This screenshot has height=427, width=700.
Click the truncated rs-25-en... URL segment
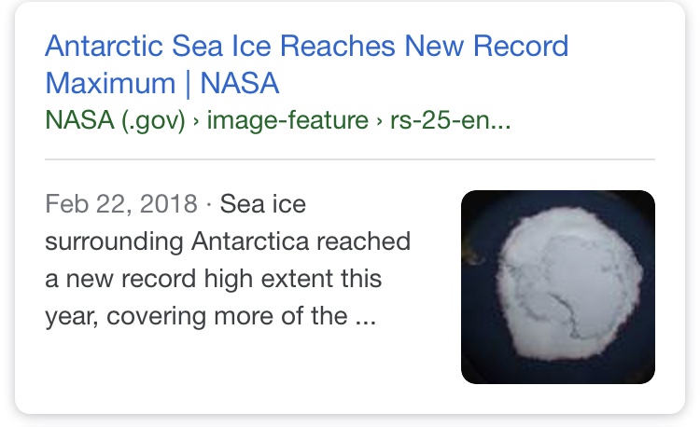point(450,120)
